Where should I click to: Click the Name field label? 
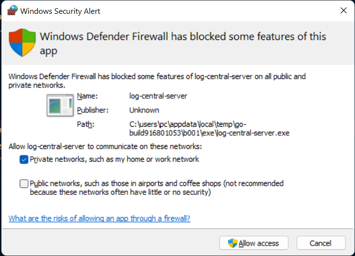[87, 96]
